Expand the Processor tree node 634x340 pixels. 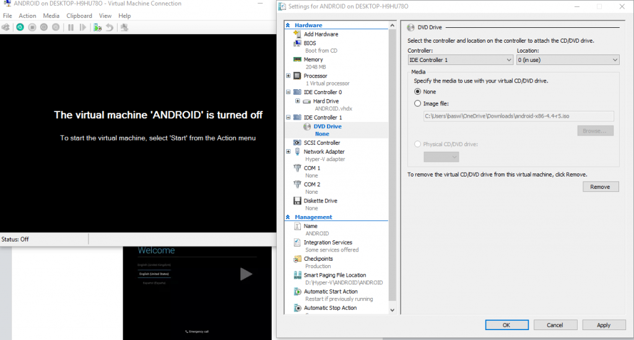[289, 76]
